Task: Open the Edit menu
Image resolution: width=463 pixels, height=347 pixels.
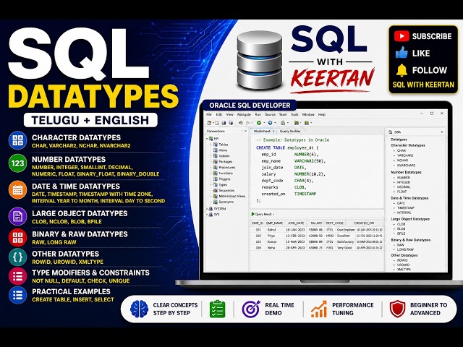Action: [219, 114]
